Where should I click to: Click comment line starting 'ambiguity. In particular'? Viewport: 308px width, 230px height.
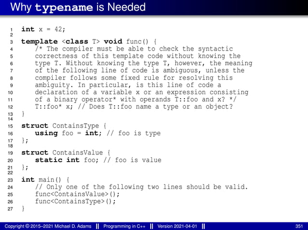pyautogui.click(x=128, y=85)
